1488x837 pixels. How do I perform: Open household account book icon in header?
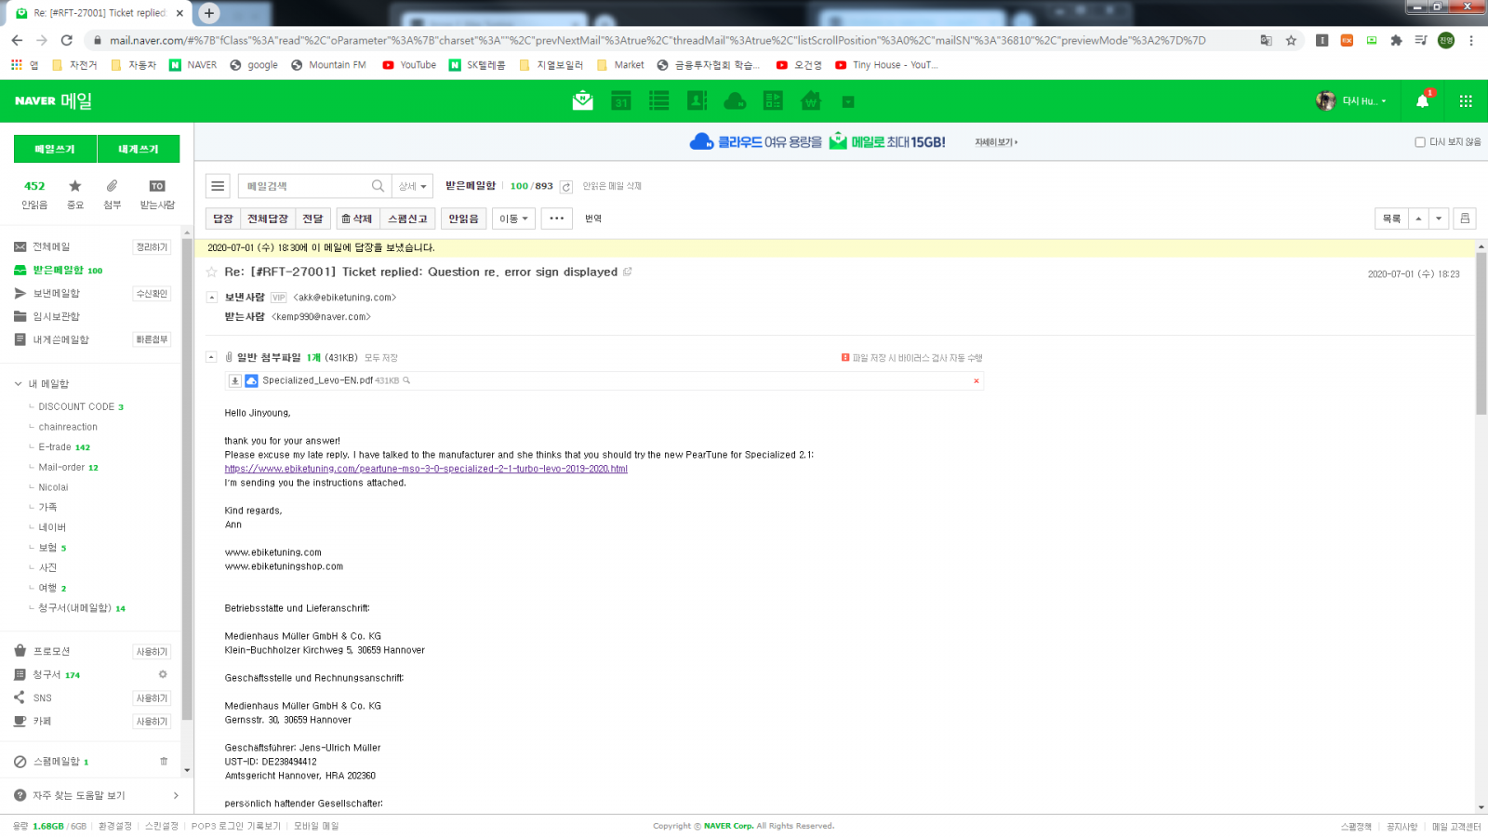811,100
